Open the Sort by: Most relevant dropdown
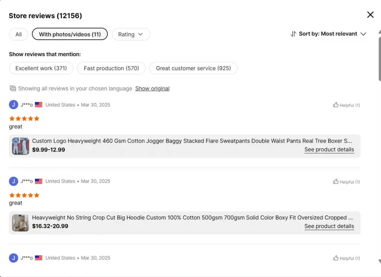381x277 pixels. tap(328, 34)
